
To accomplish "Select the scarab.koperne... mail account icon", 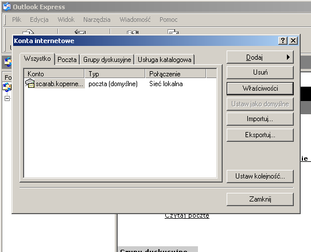I will (30, 83).
